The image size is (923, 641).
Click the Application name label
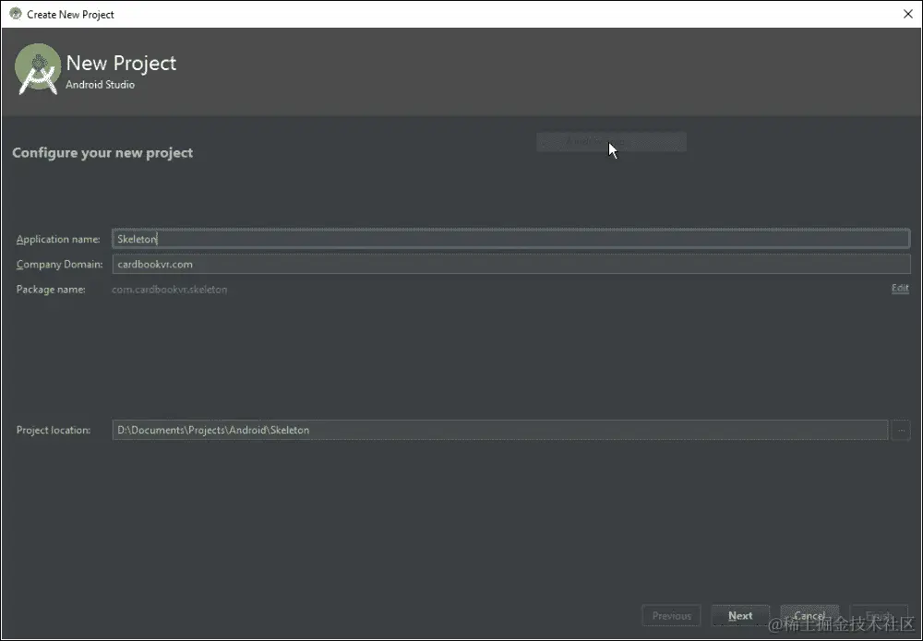click(58, 240)
